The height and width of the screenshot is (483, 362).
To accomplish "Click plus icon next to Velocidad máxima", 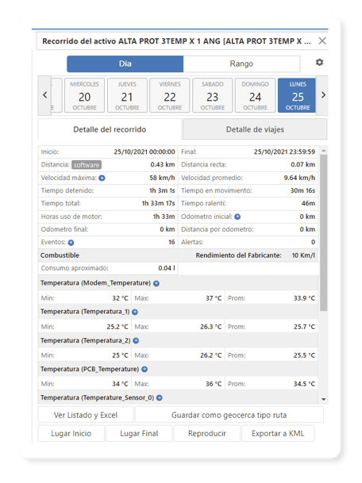I will coord(102,178).
